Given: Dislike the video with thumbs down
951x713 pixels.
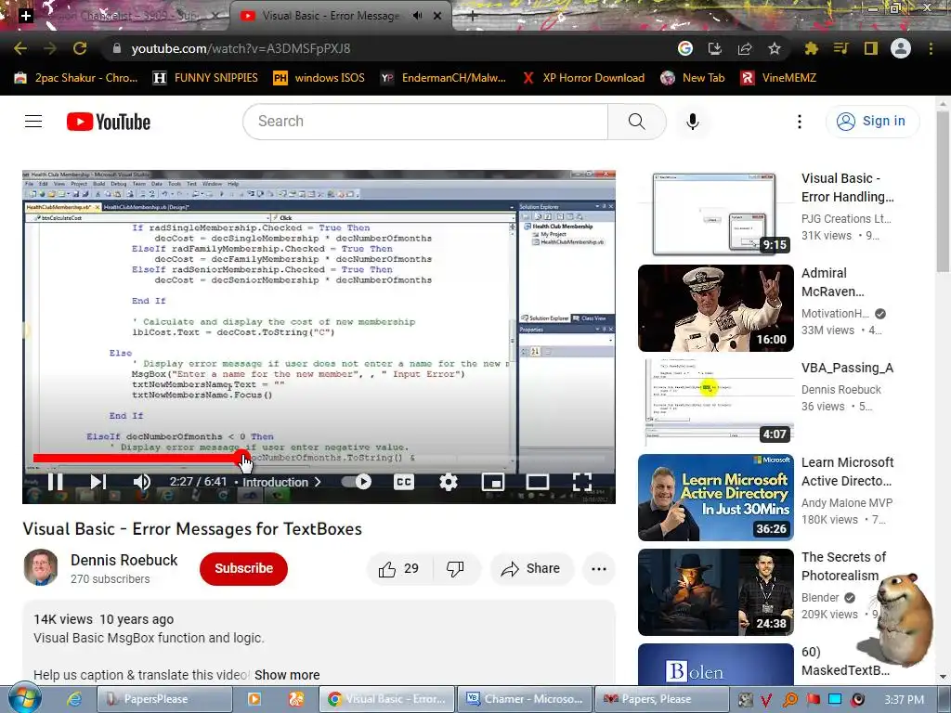Looking at the screenshot, I should (455, 569).
